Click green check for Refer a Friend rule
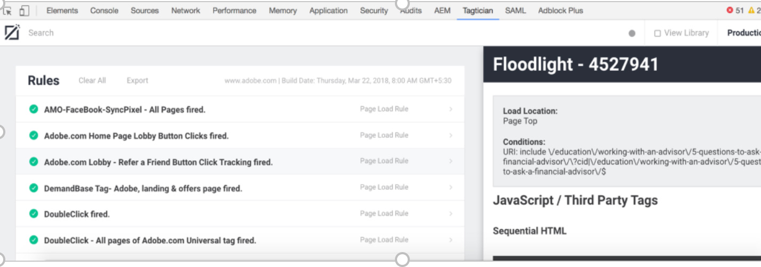 coord(34,162)
